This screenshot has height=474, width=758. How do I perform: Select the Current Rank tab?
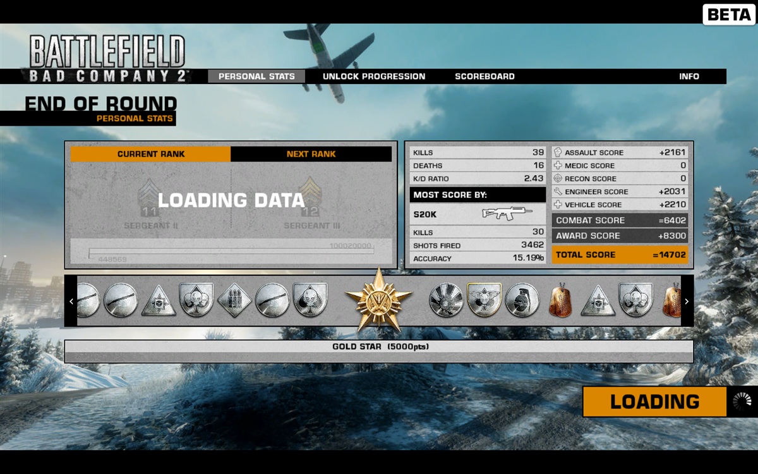click(151, 154)
